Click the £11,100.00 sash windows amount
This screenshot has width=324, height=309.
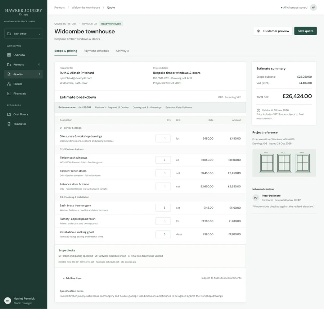tap(234, 160)
